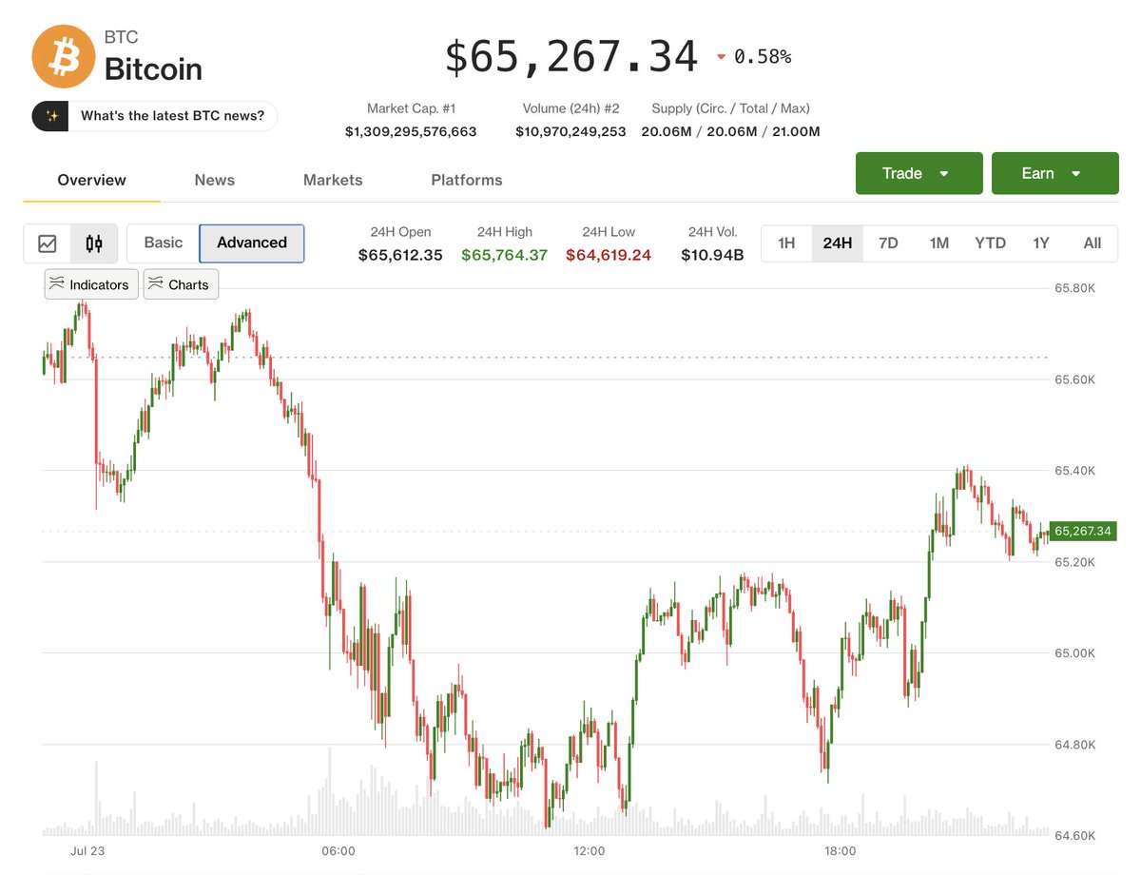Screen dimensions: 1141x875
Task: Select the 1H time range
Action: pyautogui.click(x=786, y=243)
